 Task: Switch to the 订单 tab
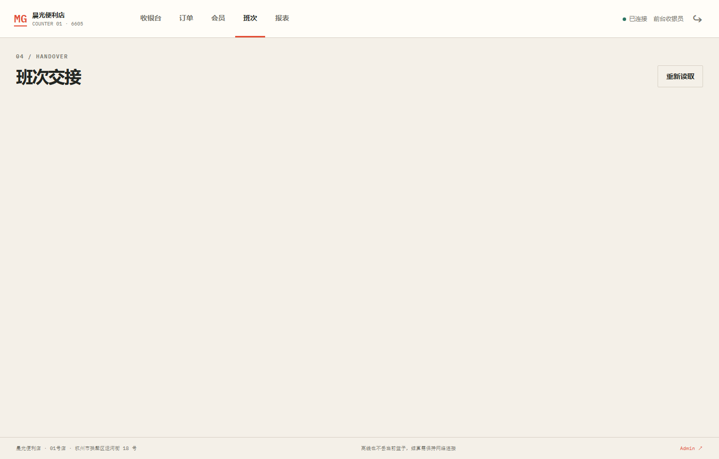pyautogui.click(x=186, y=18)
